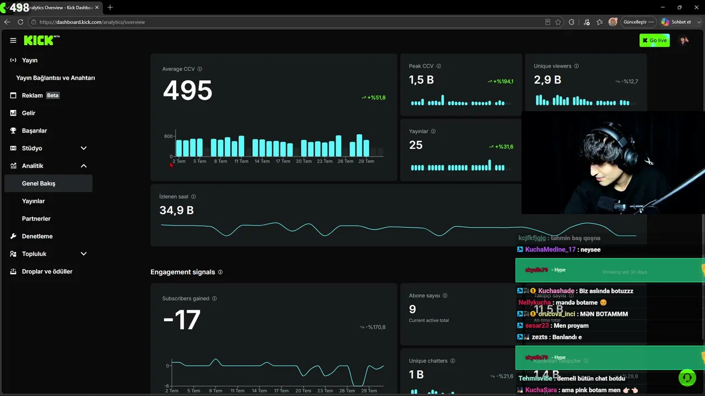Open the Yayınlar card info icon
Screen dimensions: 705x396
[433, 131]
